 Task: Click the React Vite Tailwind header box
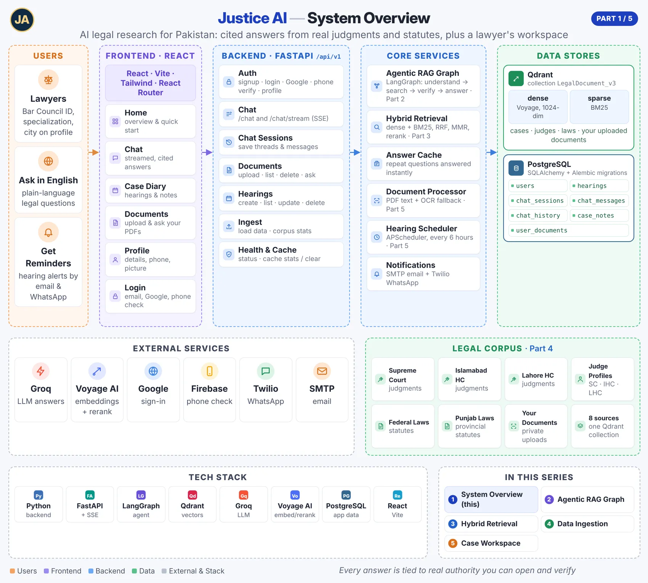[151, 83]
